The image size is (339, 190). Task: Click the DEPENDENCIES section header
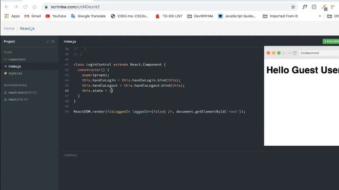tap(15, 85)
